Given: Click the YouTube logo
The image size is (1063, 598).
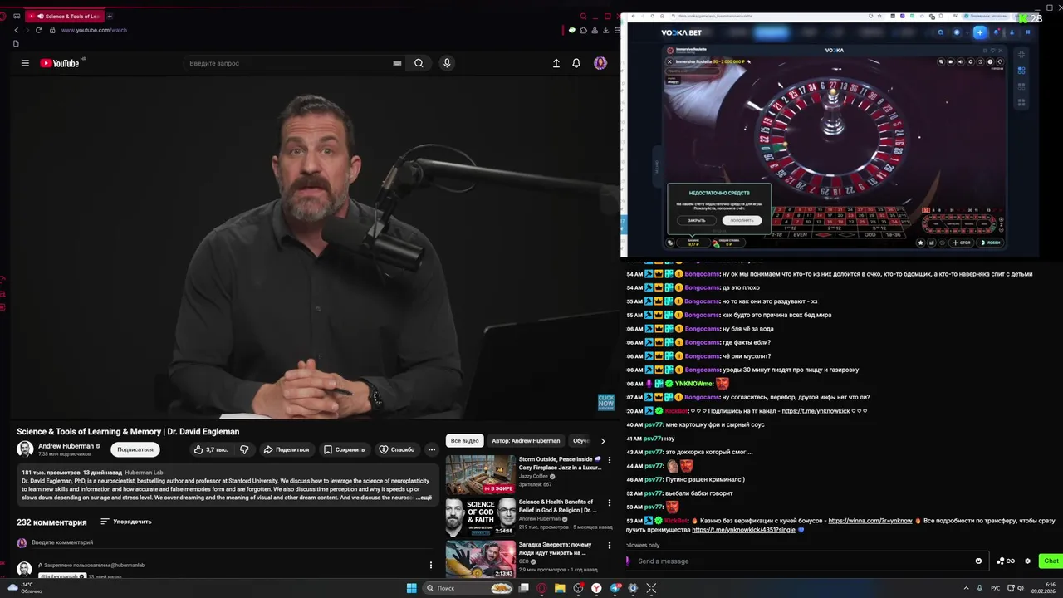Looking at the screenshot, I should (60, 63).
